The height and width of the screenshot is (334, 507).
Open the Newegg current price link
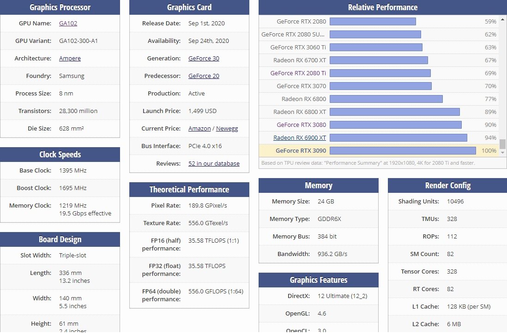click(227, 128)
